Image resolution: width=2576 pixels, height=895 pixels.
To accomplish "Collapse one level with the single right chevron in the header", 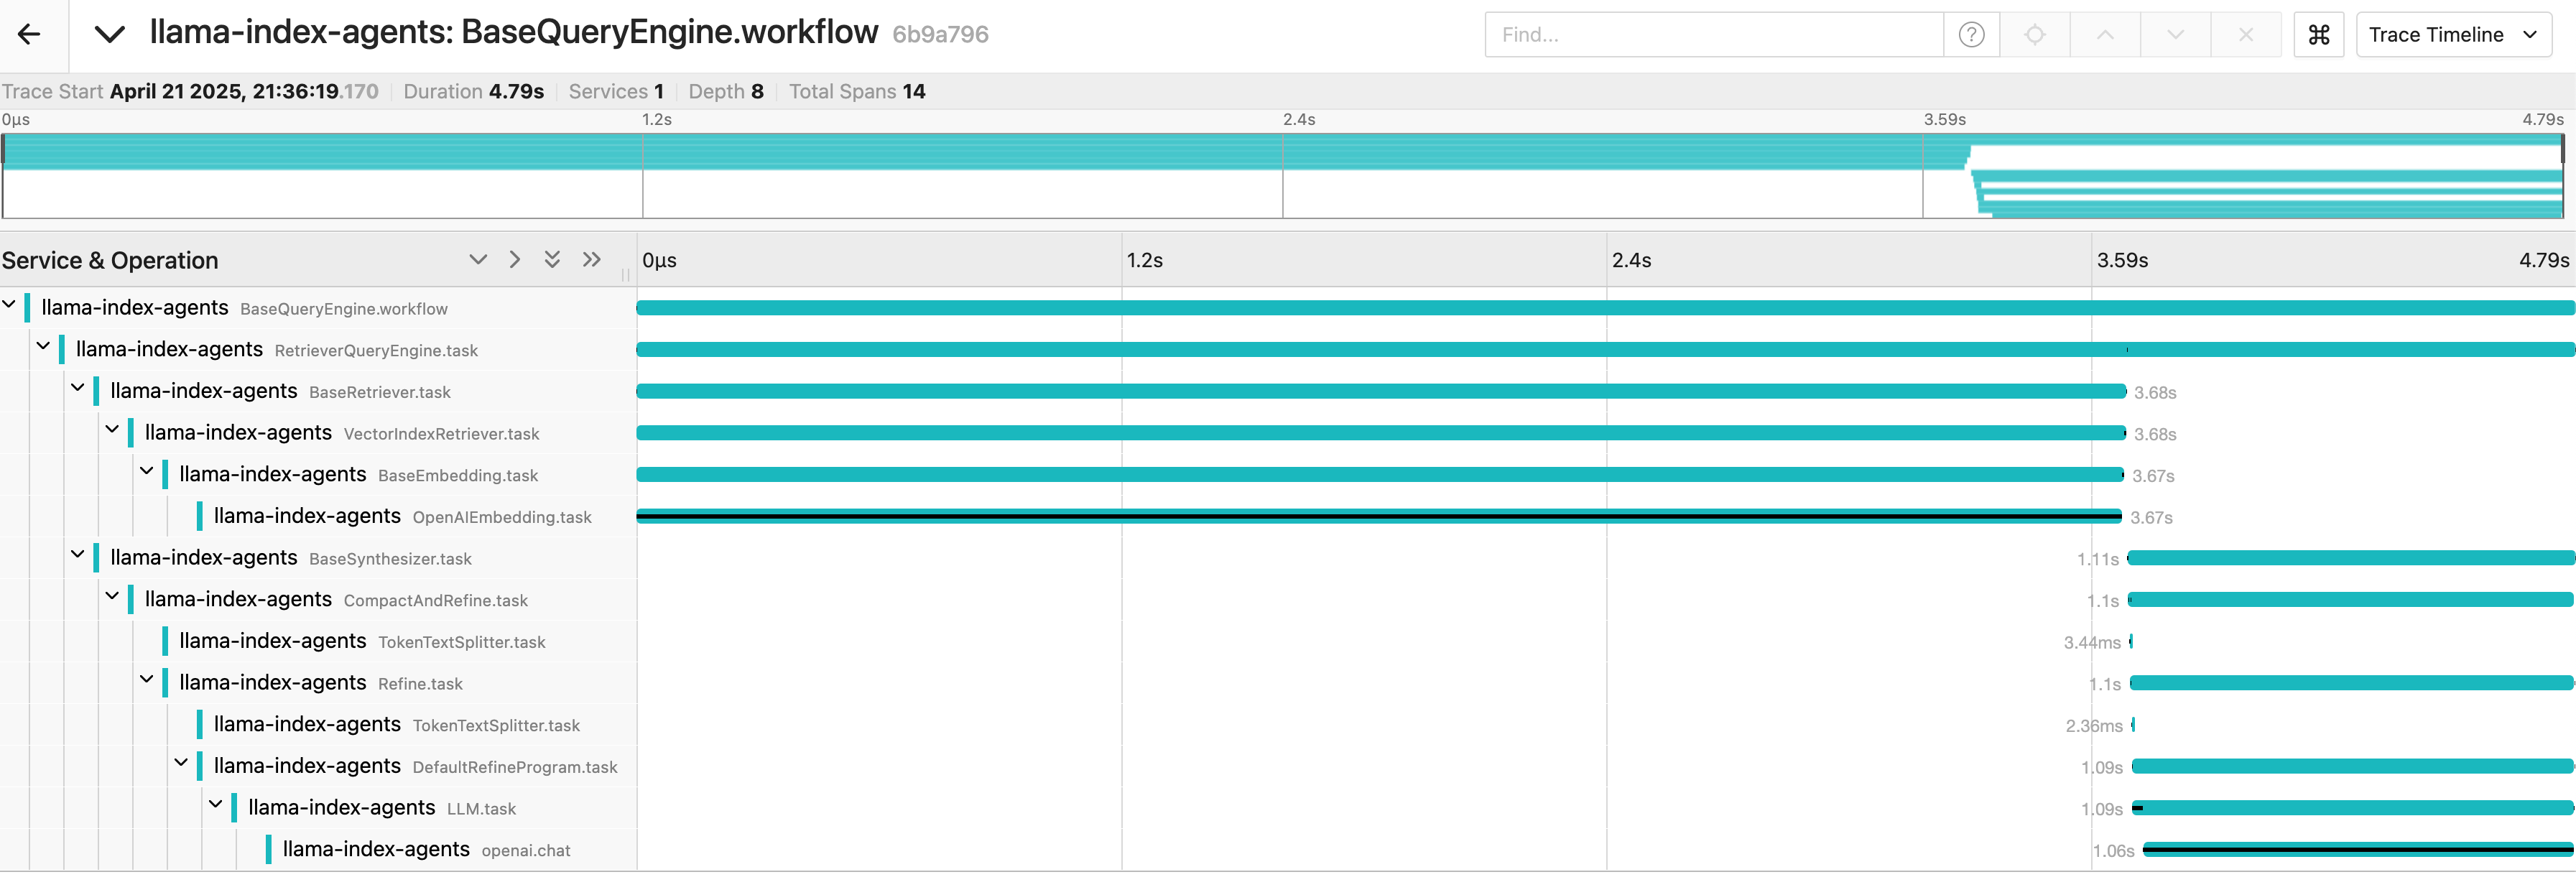I will pyautogui.click(x=515, y=260).
